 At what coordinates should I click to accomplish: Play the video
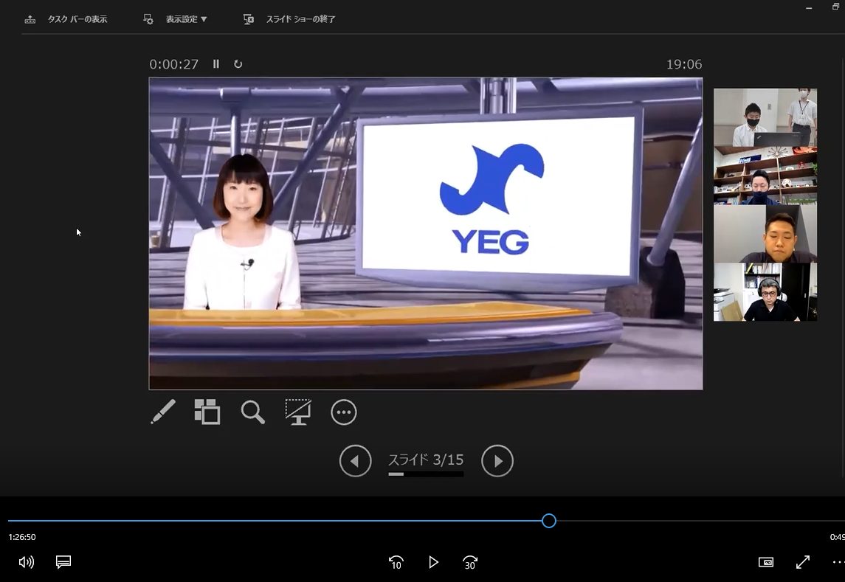tap(433, 563)
